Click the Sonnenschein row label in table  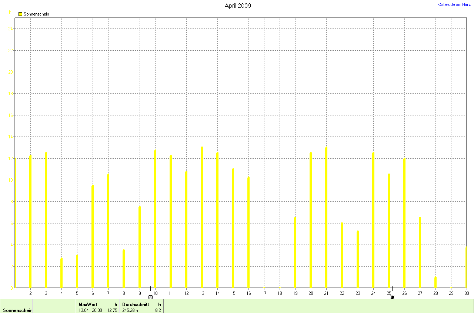(x=17, y=310)
